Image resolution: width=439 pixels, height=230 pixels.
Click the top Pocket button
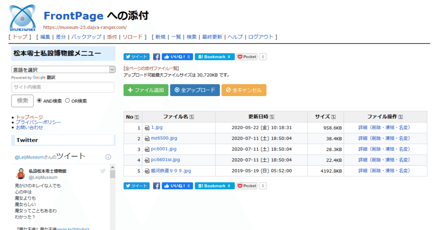[x=247, y=57]
